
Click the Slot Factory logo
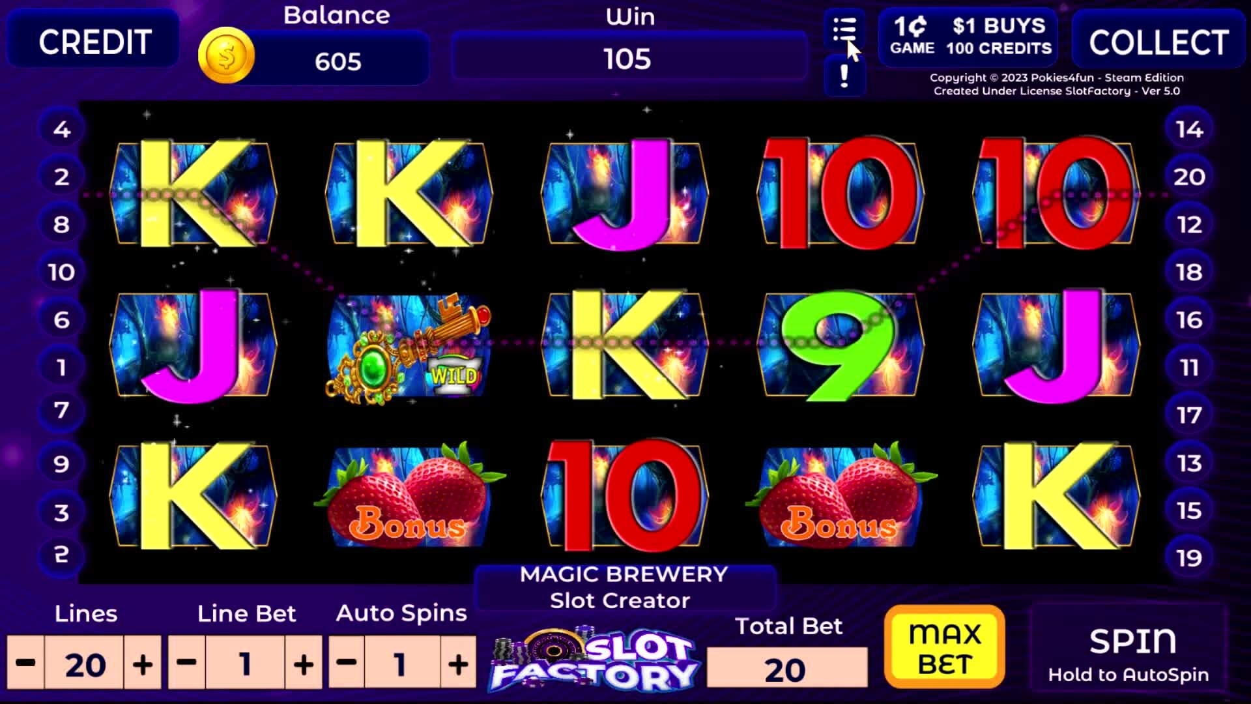coord(594,658)
